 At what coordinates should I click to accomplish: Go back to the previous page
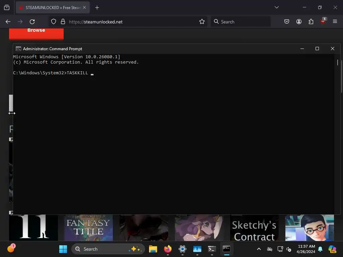[x=8, y=22]
